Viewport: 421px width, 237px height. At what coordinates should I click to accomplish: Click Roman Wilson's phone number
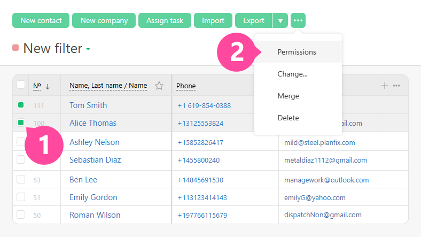click(x=202, y=215)
